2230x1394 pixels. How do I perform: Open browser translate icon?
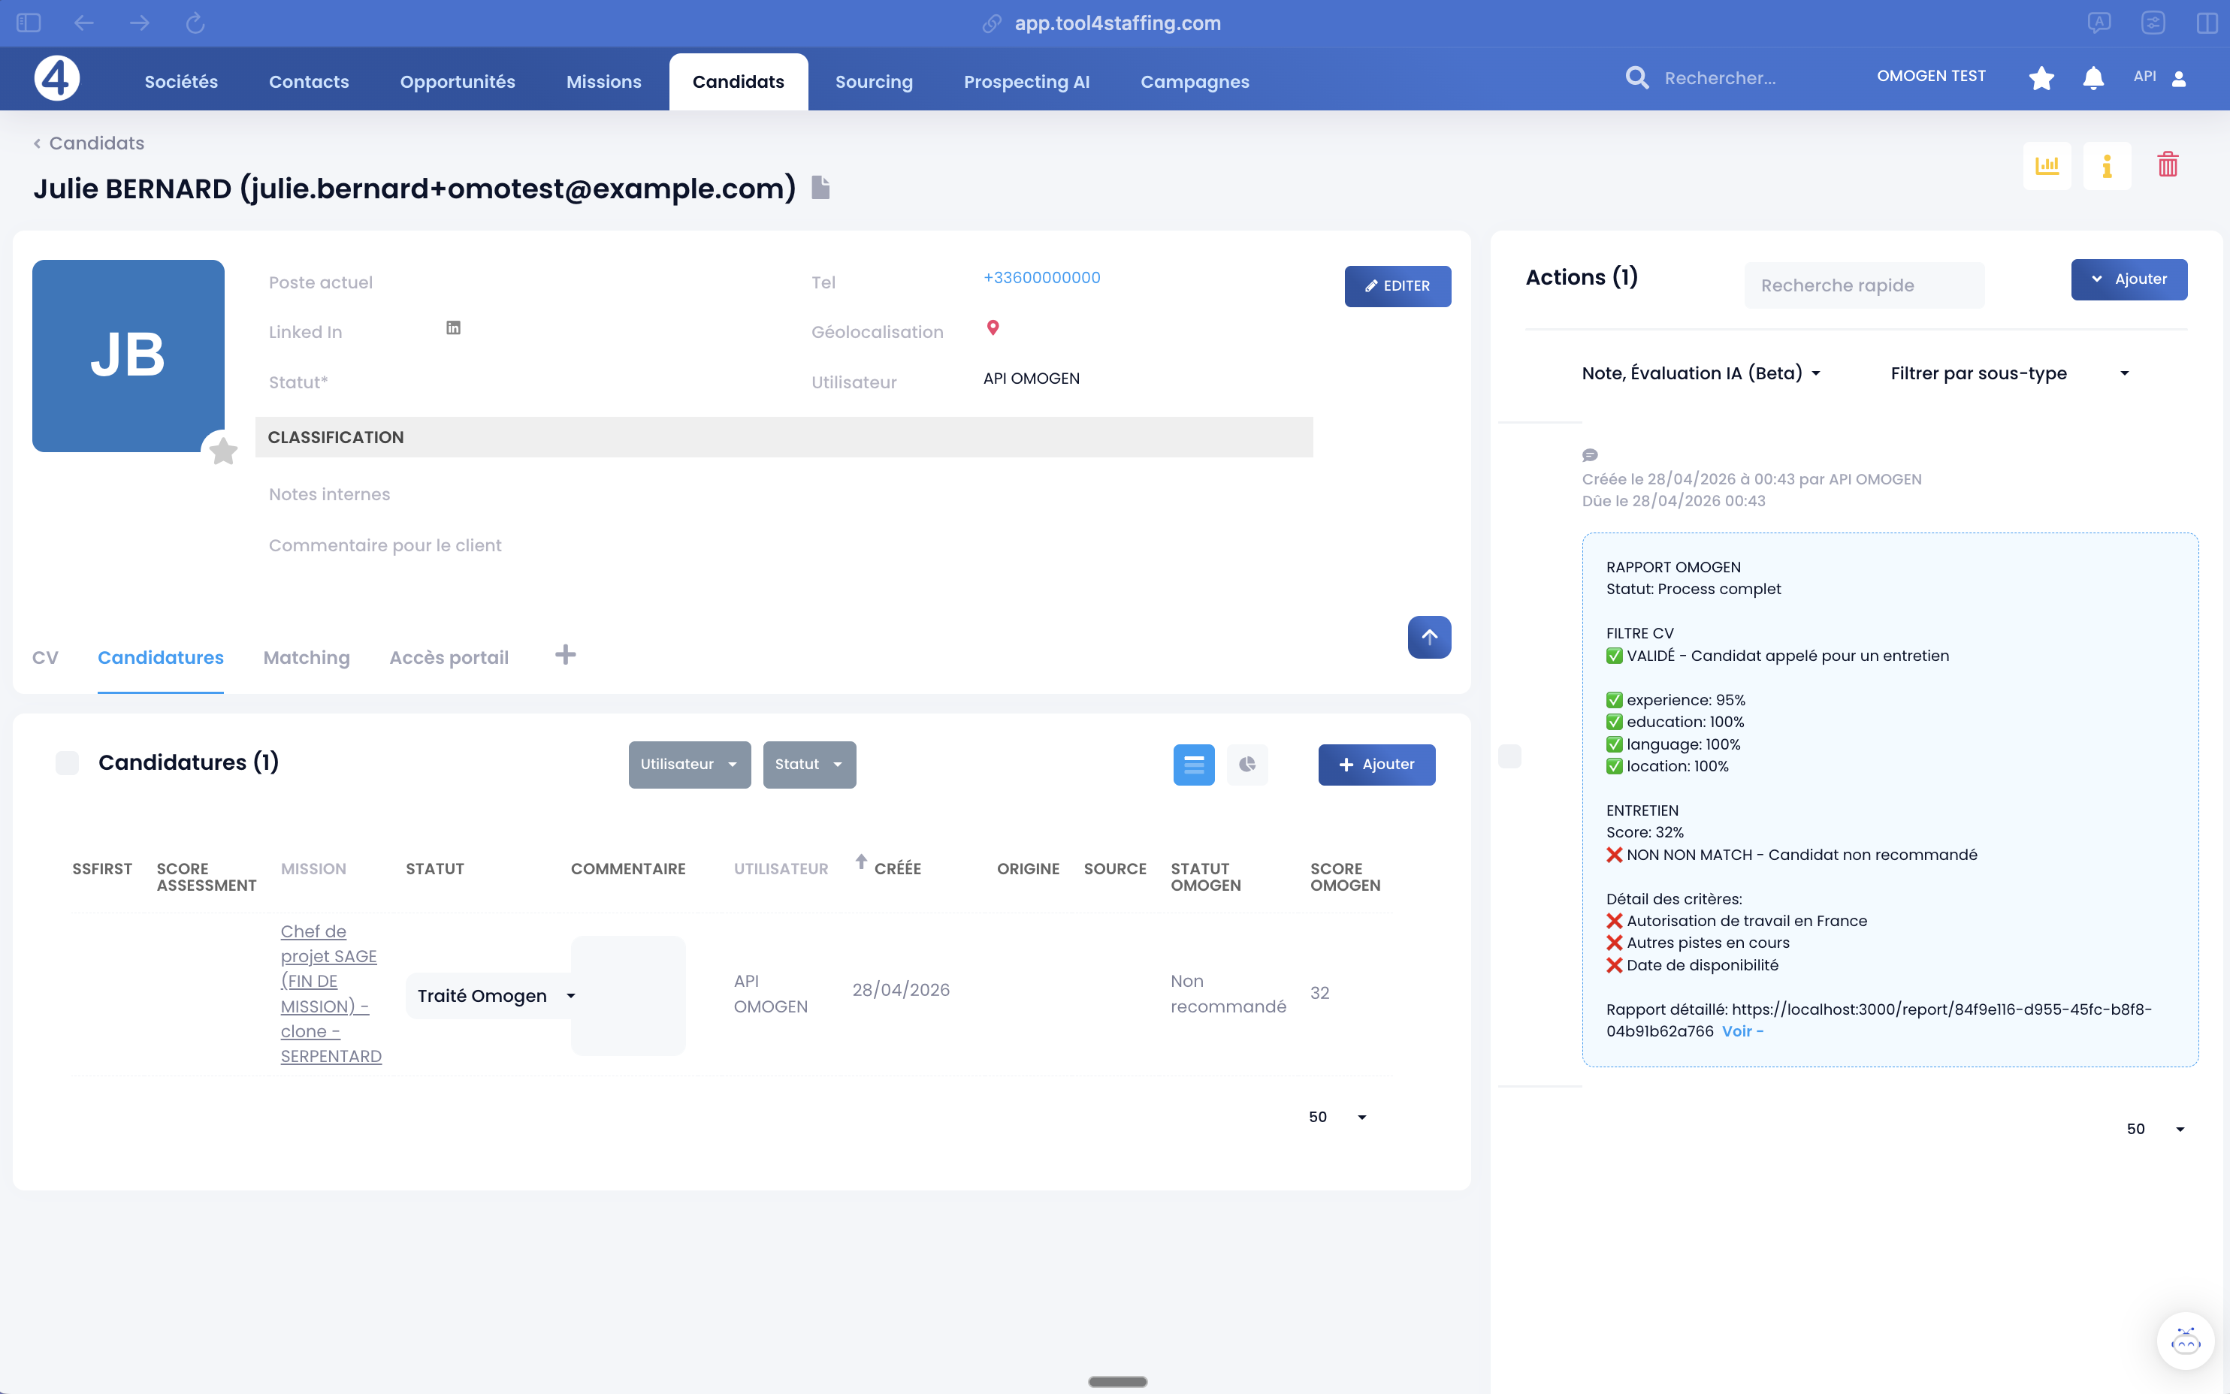(2099, 23)
